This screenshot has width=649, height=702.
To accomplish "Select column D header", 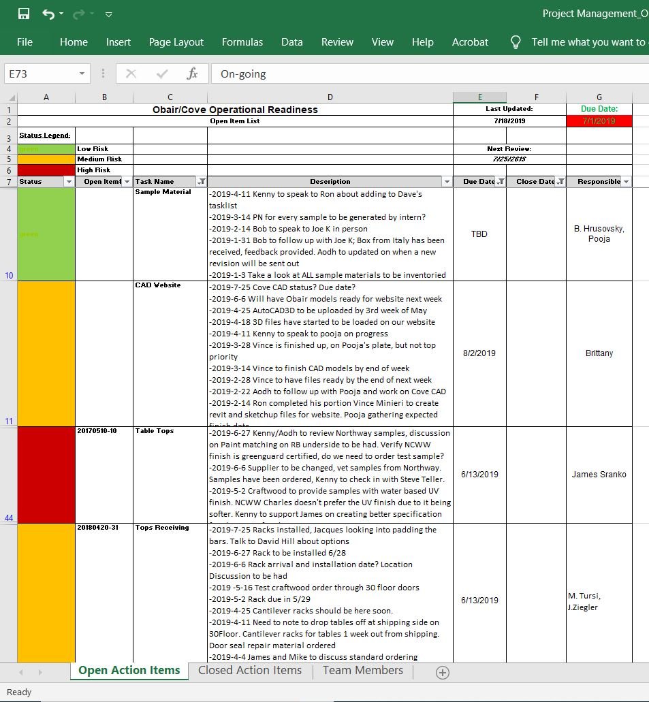I will tap(330, 97).
